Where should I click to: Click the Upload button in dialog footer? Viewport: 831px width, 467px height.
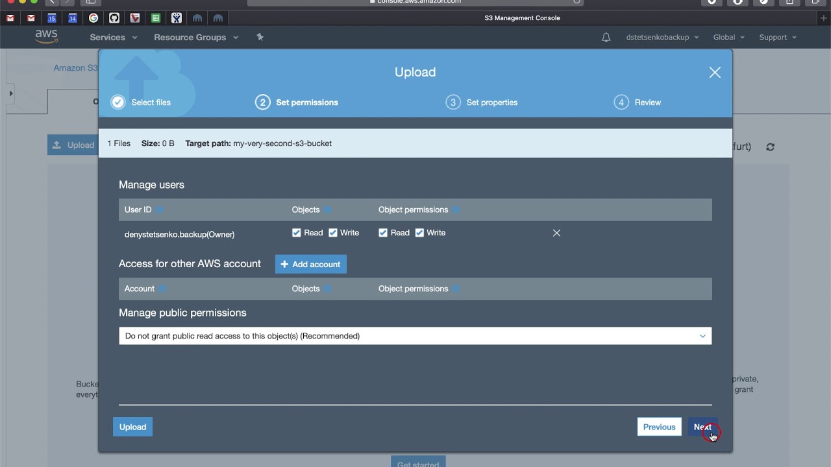132,427
